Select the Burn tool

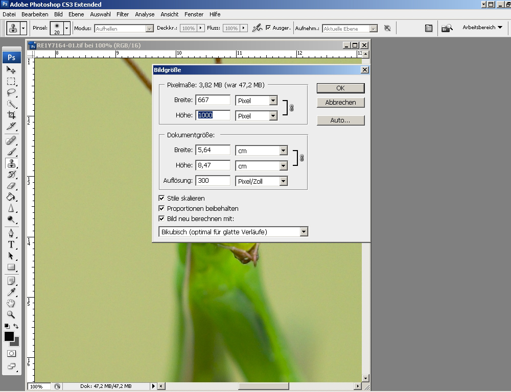click(11, 219)
